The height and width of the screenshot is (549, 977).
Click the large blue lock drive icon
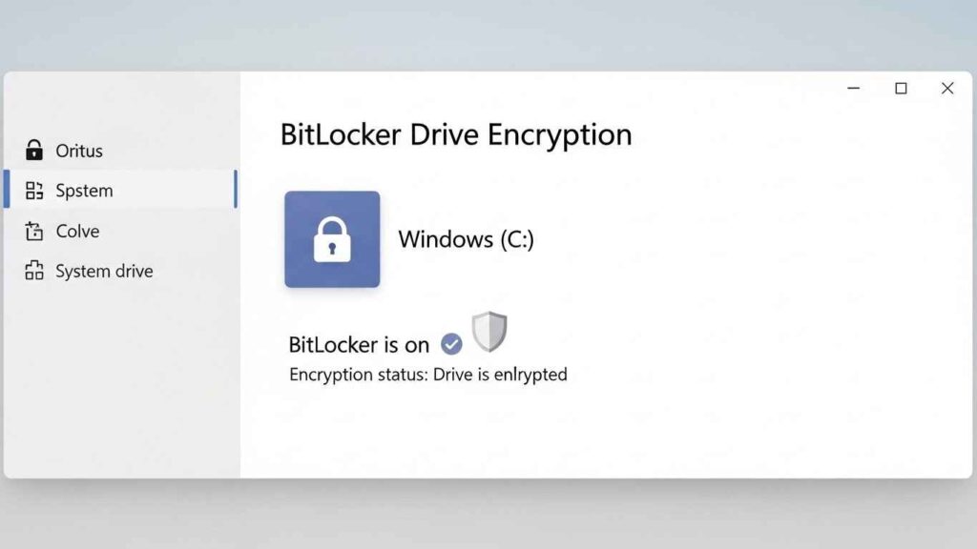332,239
